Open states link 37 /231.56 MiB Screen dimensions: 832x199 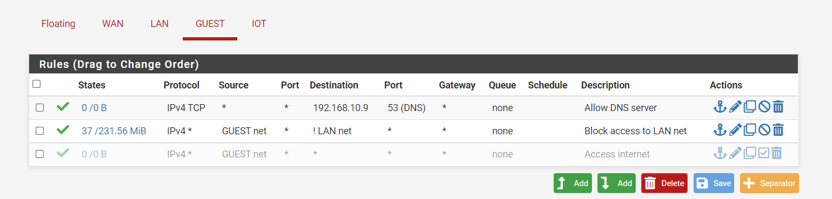tap(114, 131)
